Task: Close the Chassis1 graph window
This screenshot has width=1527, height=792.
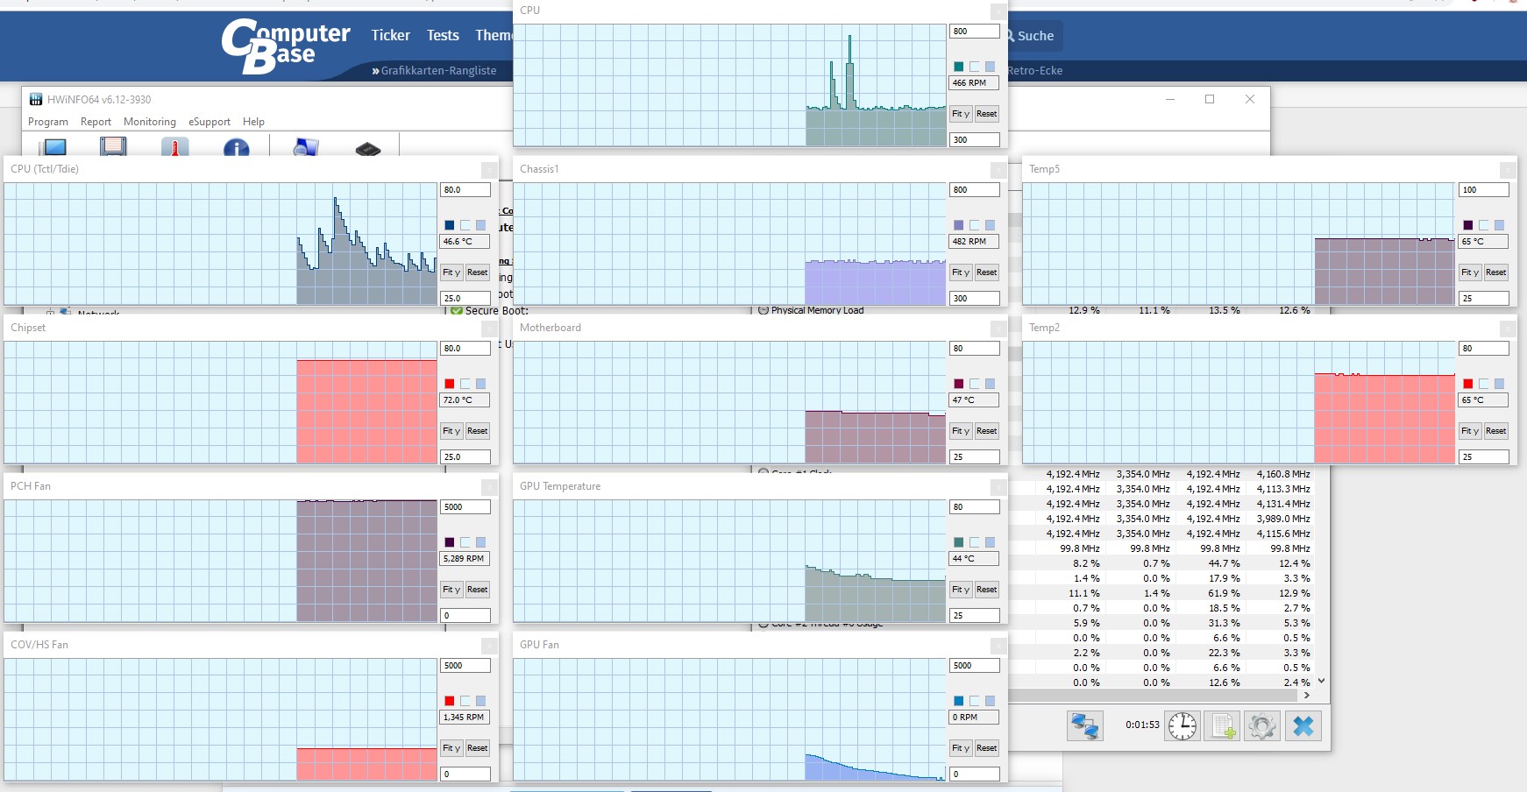Action: click(998, 170)
